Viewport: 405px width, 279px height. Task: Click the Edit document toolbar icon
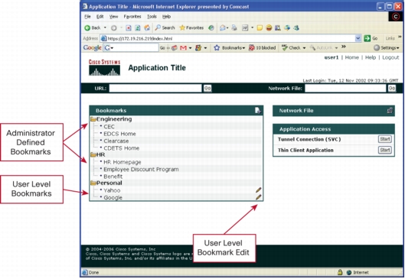(245, 28)
